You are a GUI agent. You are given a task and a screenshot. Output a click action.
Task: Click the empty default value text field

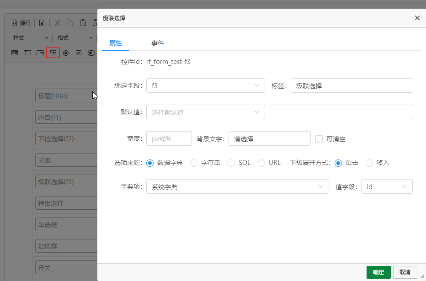pos(341,112)
